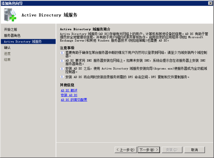Open the 安装 AD DS link
The width and height of the screenshot is (214, 158).
click(x=69, y=95)
